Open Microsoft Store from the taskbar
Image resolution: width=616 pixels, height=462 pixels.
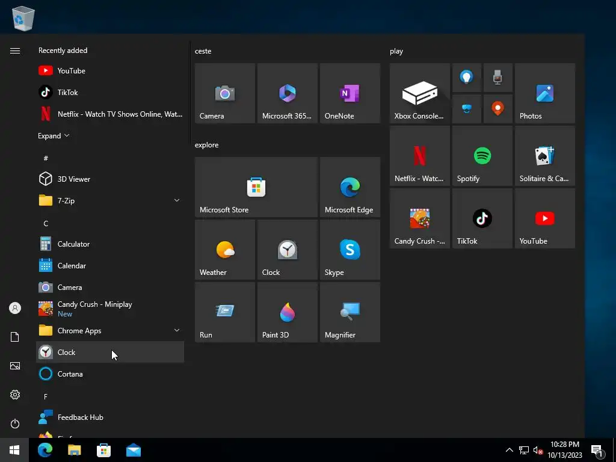point(103,450)
